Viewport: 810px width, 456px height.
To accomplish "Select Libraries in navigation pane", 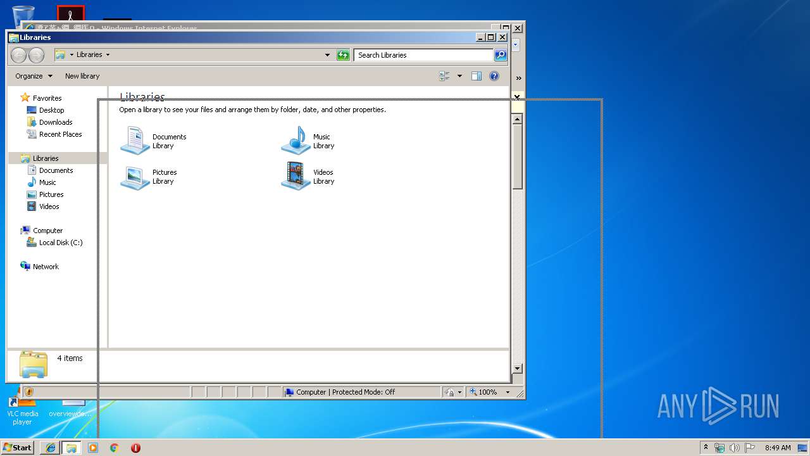I will (x=46, y=158).
